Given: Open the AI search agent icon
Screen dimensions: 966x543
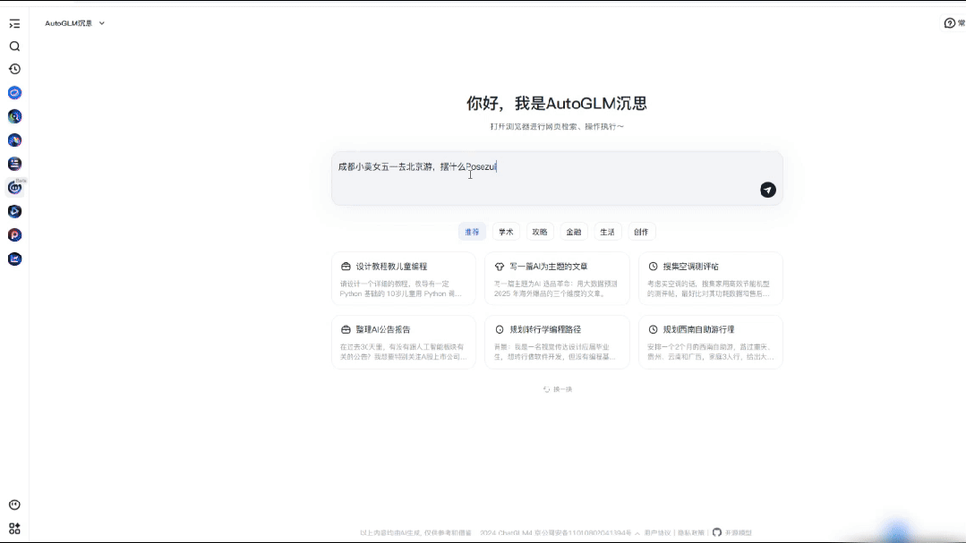Looking at the screenshot, I should coord(15,116).
